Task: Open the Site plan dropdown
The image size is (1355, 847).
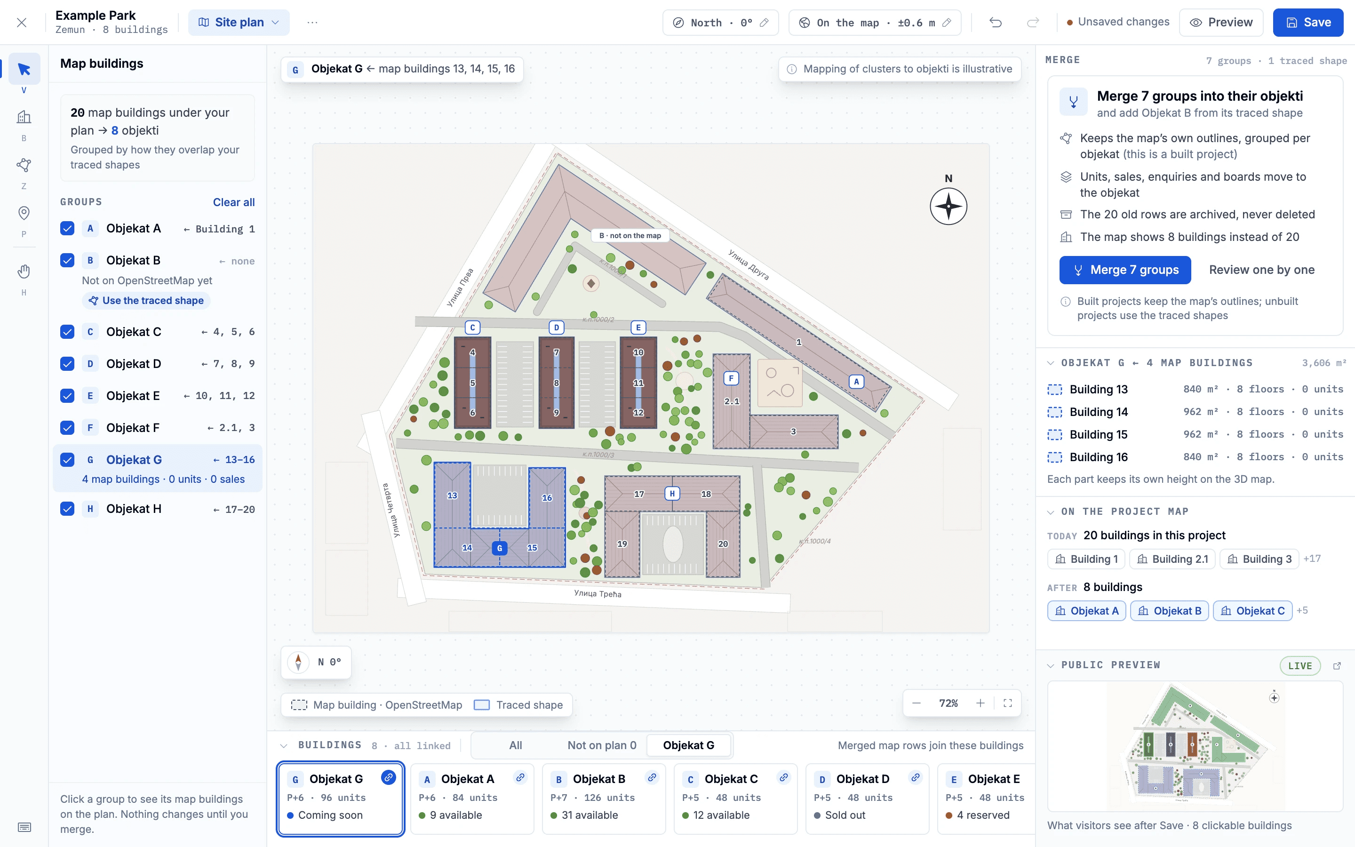Action: pos(239,23)
